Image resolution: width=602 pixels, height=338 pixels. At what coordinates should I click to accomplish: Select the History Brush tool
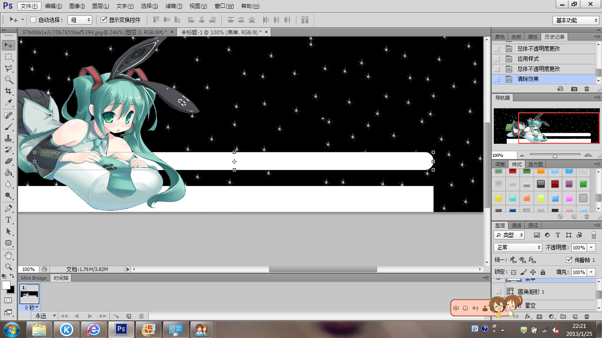point(8,150)
